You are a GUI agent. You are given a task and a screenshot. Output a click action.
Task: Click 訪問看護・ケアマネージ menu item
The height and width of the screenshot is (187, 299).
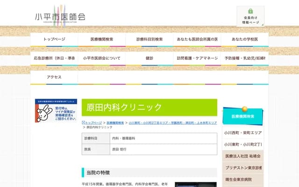(197, 58)
